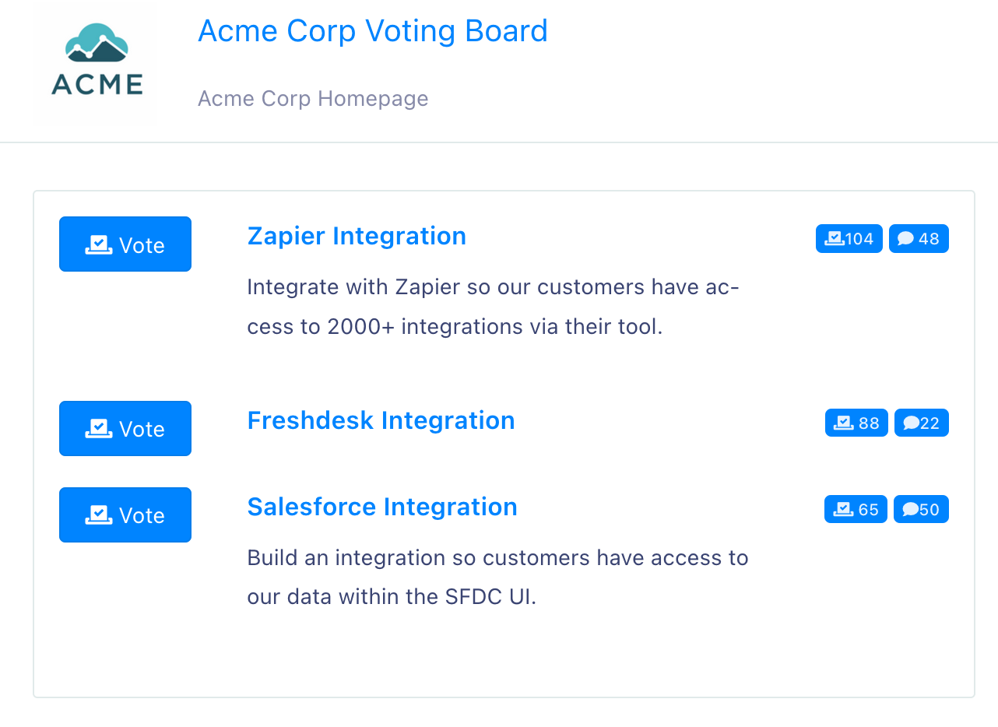The height and width of the screenshot is (727, 998).
Task: Click the 88 votes badge on Freshdesk
Action: (856, 423)
